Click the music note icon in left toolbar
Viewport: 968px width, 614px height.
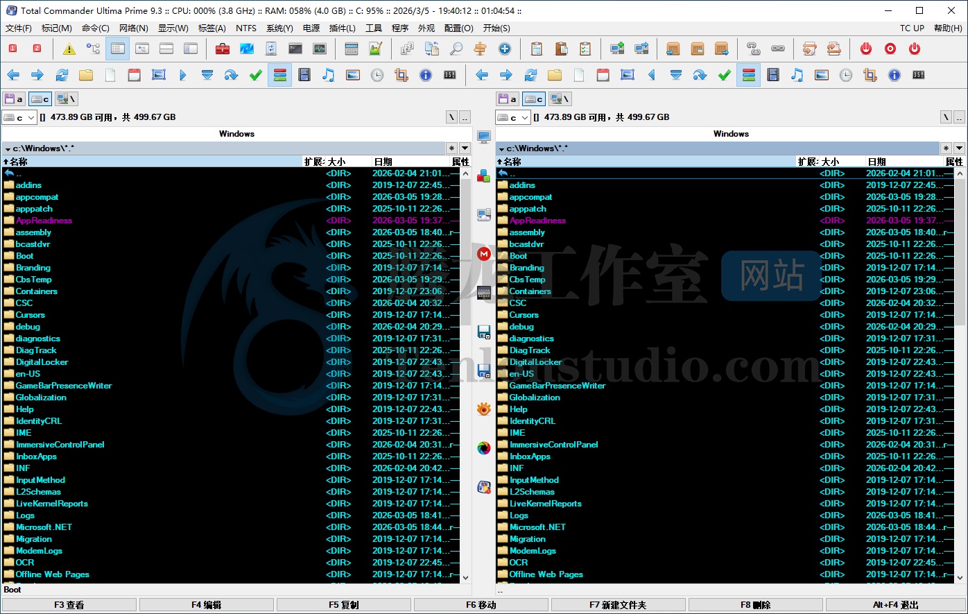pyautogui.click(x=329, y=75)
